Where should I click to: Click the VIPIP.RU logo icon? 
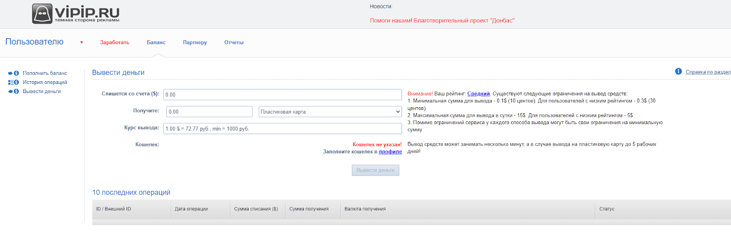click(x=42, y=14)
